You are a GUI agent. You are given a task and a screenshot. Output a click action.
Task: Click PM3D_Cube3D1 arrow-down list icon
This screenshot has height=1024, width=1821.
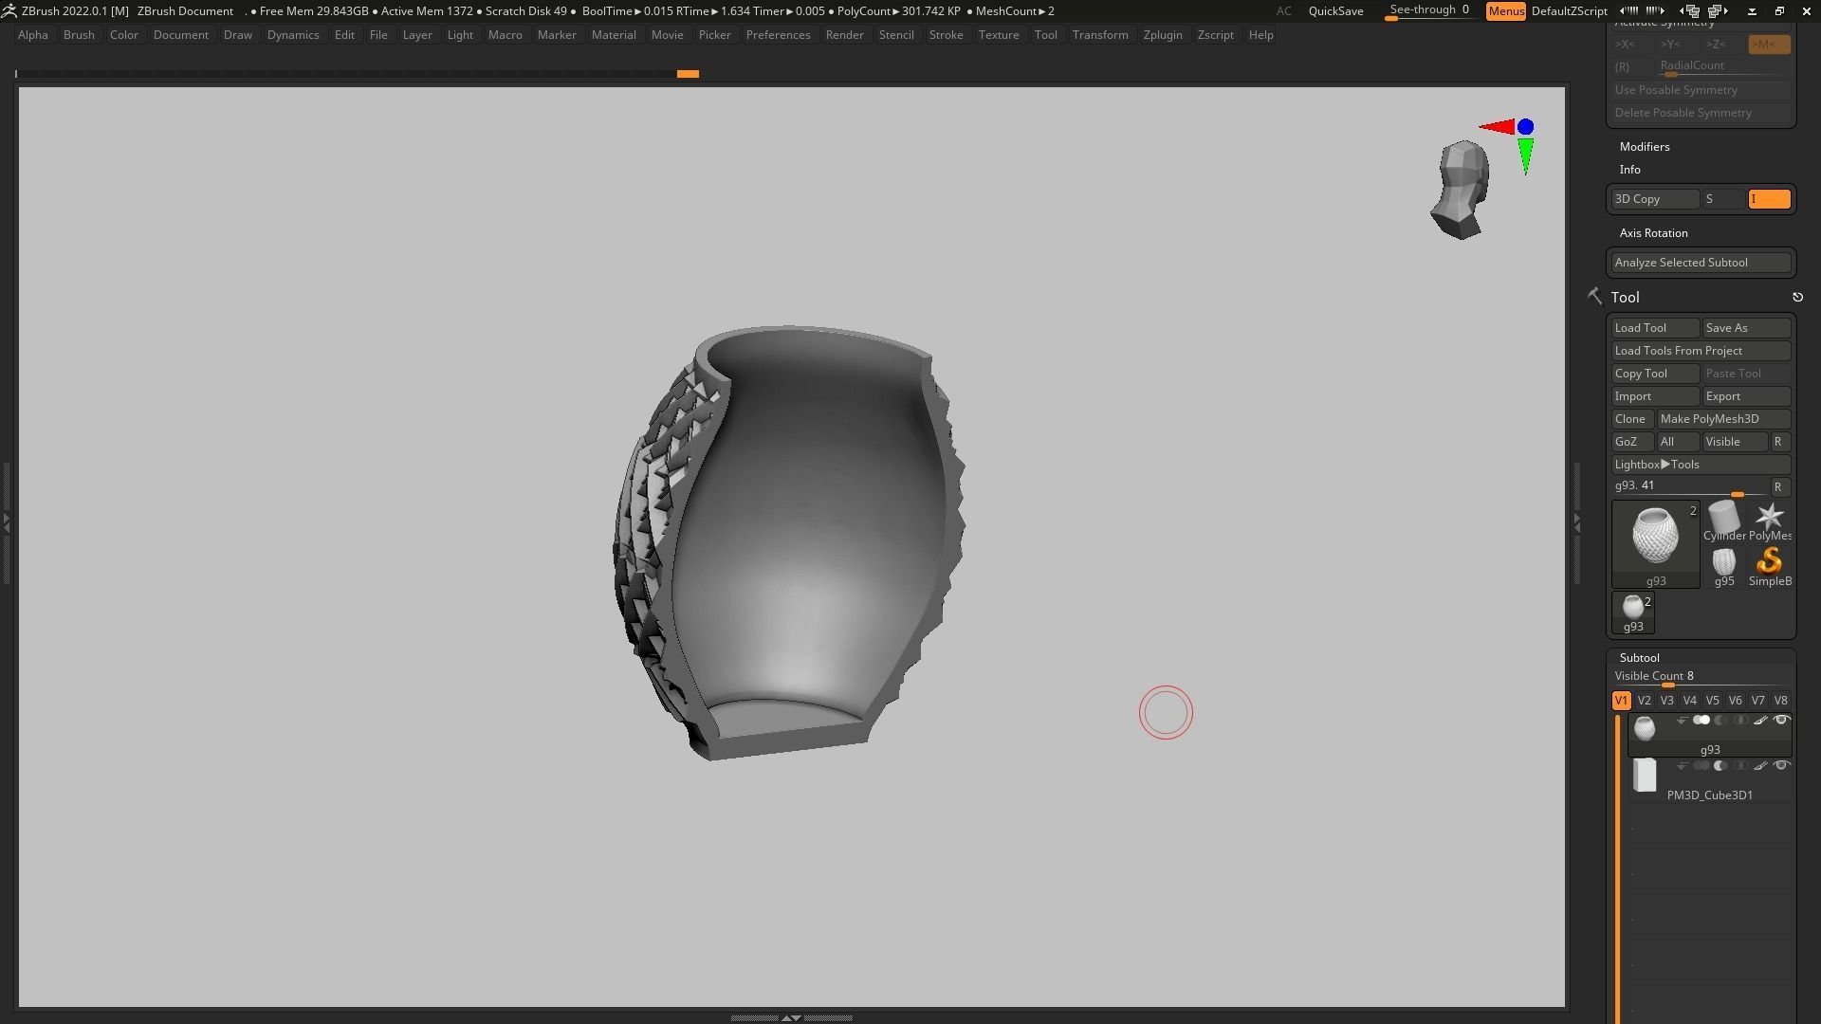point(1682,766)
